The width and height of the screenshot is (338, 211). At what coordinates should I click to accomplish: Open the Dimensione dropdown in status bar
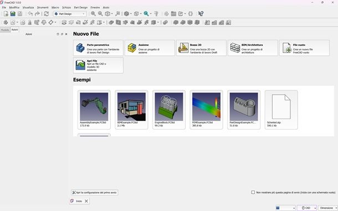pos(328,208)
